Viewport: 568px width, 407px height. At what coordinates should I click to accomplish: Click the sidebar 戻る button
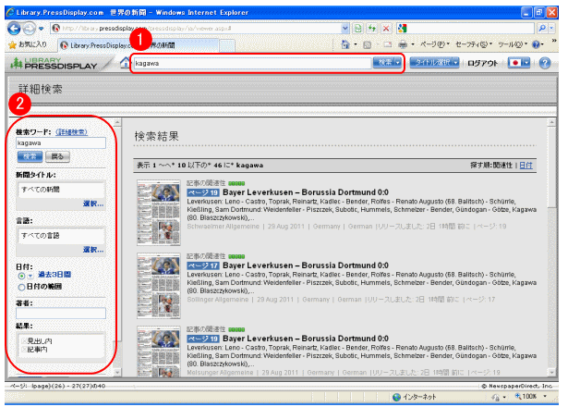[x=57, y=156]
